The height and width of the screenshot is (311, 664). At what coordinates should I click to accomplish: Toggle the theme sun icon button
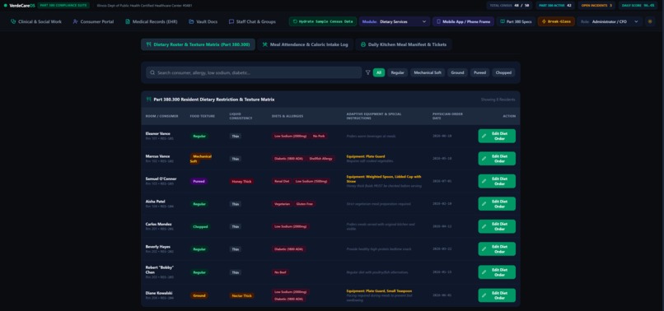click(x=650, y=21)
